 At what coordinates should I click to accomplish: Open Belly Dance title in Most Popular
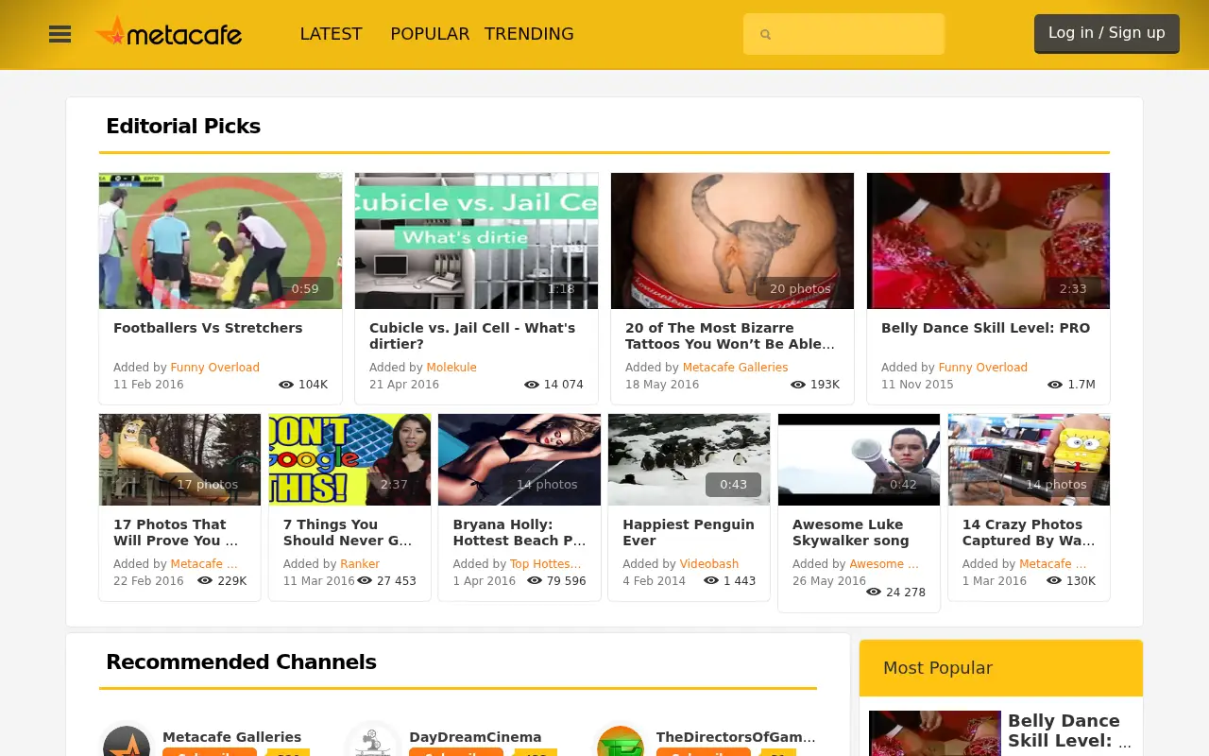[x=1069, y=730]
